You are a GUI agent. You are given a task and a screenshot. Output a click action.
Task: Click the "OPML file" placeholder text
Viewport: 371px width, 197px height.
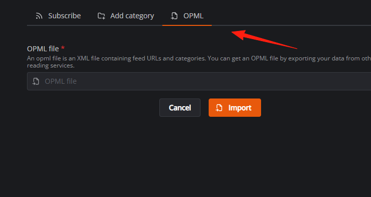pos(61,81)
